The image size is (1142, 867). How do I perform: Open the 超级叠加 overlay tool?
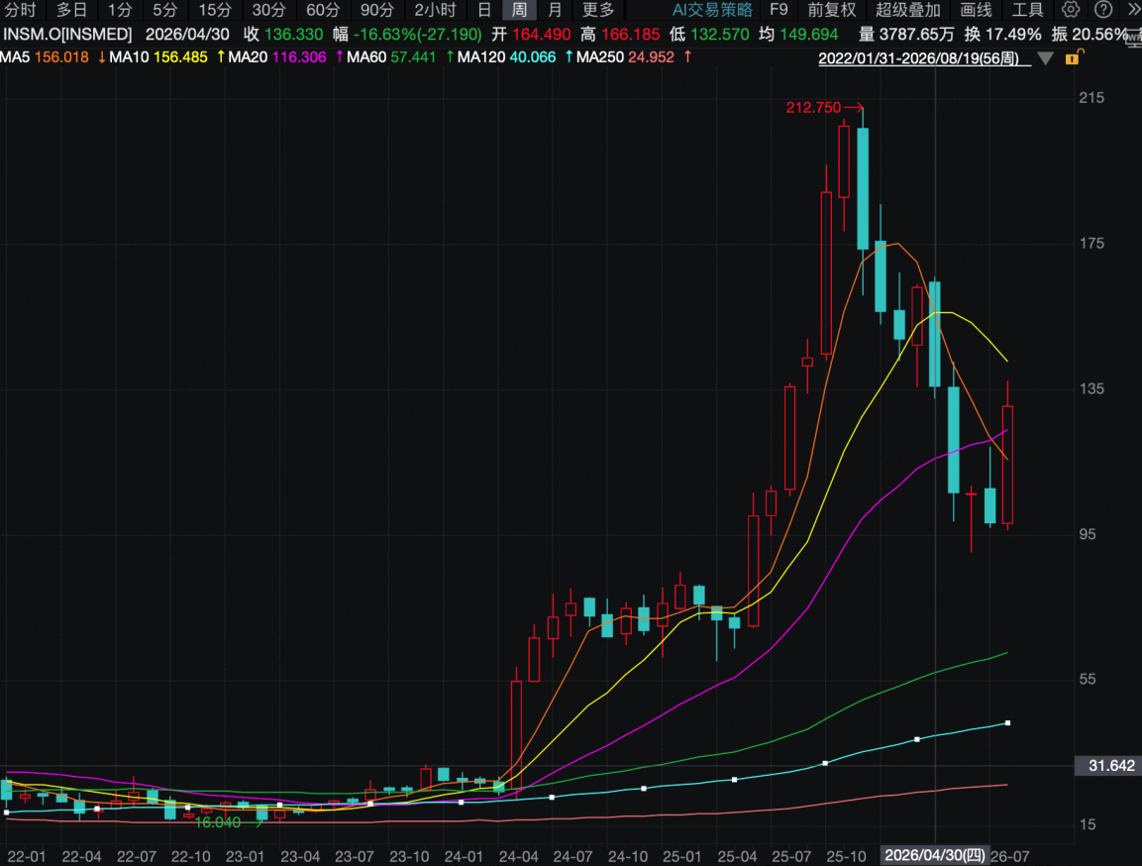pos(907,10)
